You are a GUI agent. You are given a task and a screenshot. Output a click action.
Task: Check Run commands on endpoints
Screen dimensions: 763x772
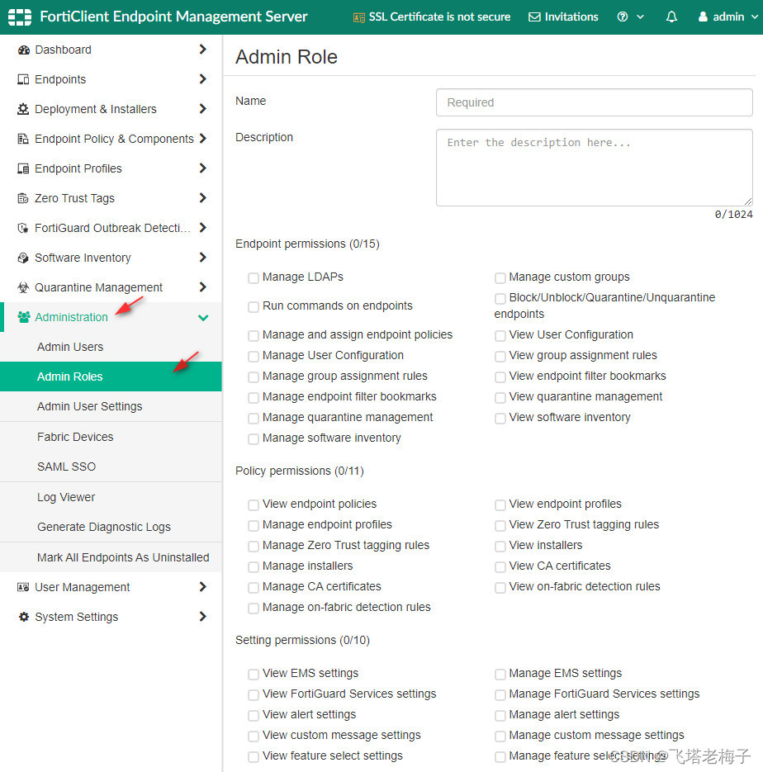pos(254,306)
